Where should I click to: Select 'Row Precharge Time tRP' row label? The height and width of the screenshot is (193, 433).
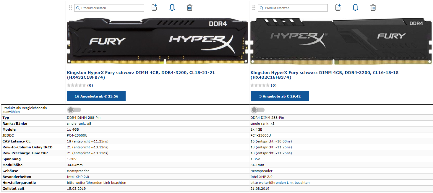click(25, 153)
